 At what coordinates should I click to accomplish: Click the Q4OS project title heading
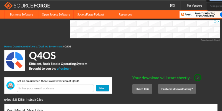click(42, 56)
